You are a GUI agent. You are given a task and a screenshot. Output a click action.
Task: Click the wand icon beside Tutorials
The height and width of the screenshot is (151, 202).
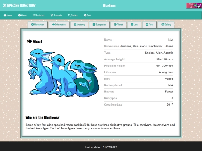tap(52, 15)
